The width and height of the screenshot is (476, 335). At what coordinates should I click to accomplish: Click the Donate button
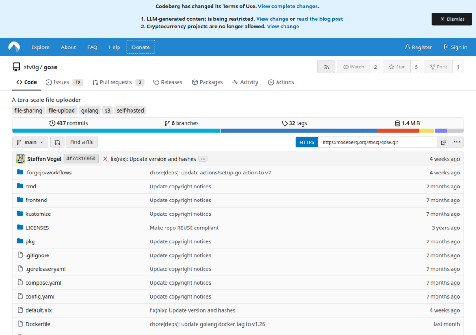click(x=141, y=47)
